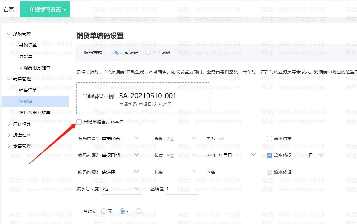Viewport: 357px width, 224px height.
Task: Select the 单据编码设置 tab
Action: click(45, 10)
